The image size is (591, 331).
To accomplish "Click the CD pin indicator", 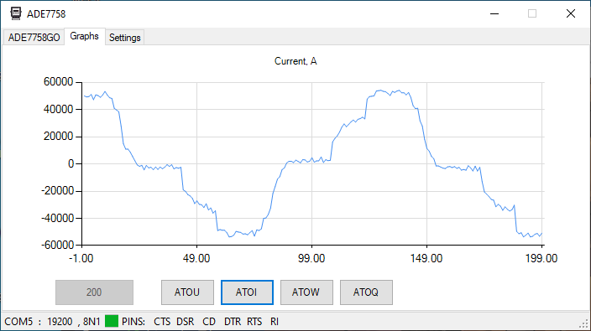I will [x=209, y=322].
